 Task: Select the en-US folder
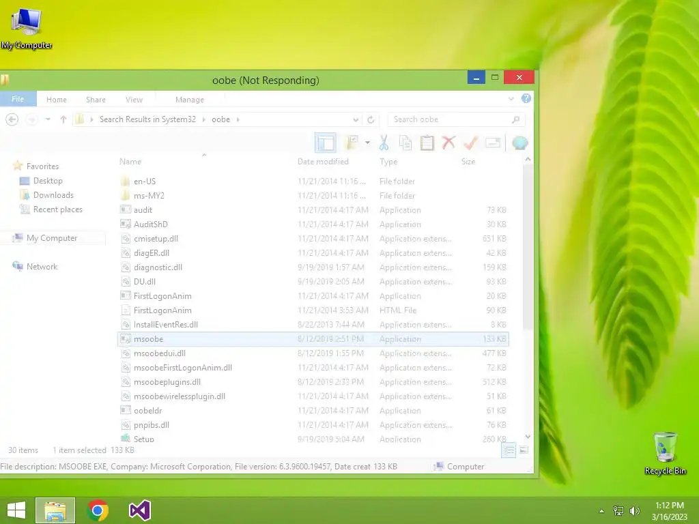tap(313, 181)
